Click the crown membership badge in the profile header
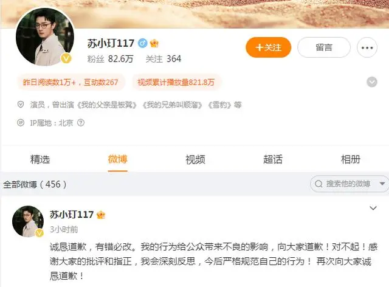Viewport: 389px width, 287px height. click(154, 43)
